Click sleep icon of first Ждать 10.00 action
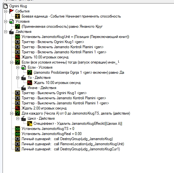174x173 pixels. point(18,57)
